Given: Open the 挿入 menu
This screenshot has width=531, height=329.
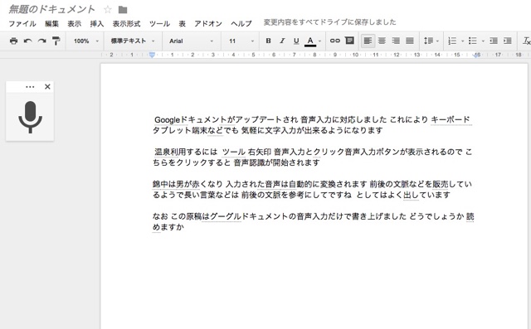Looking at the screenshot, I should (x=97, y=24).
